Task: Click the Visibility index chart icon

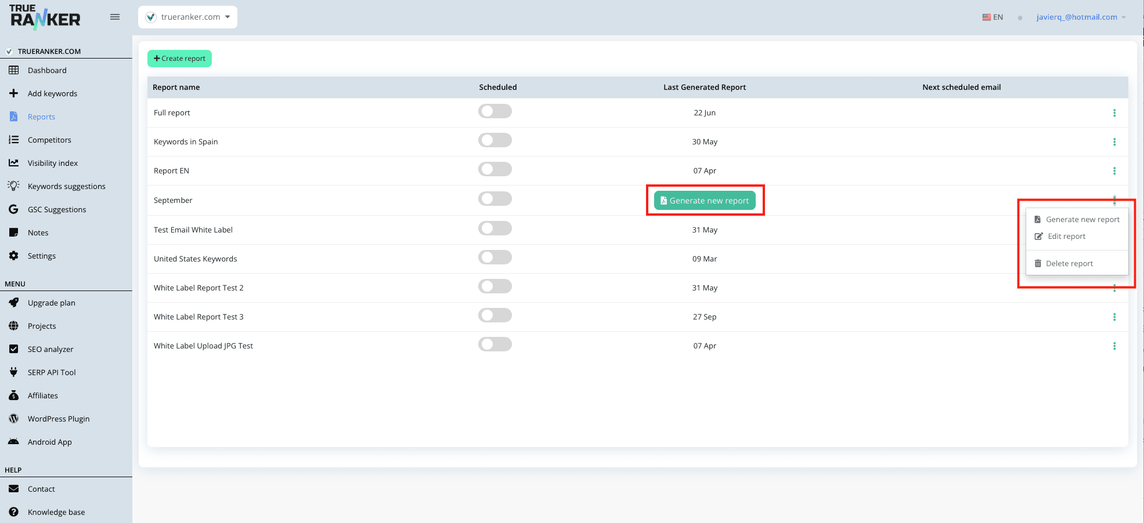Action: coord(14,163)
